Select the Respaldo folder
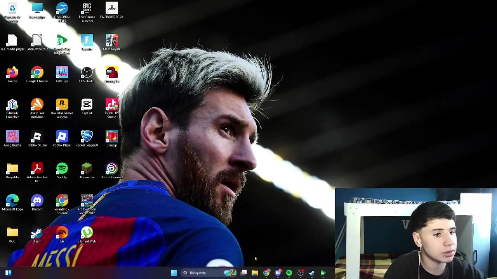497x279 pixels. (x=12, y=171)
